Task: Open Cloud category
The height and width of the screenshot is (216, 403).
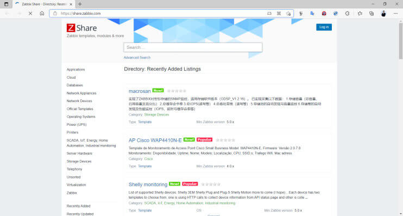Action: pos(71,77)
